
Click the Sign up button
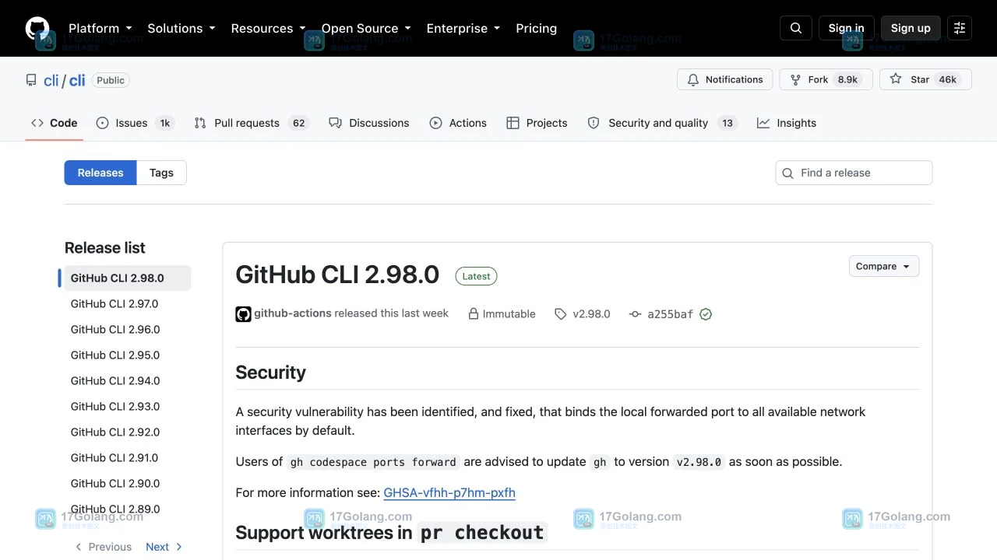point(911,28)
